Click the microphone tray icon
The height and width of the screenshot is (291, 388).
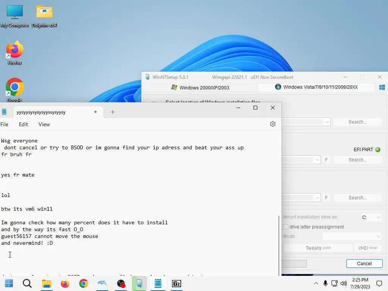[x=325, y=283]
